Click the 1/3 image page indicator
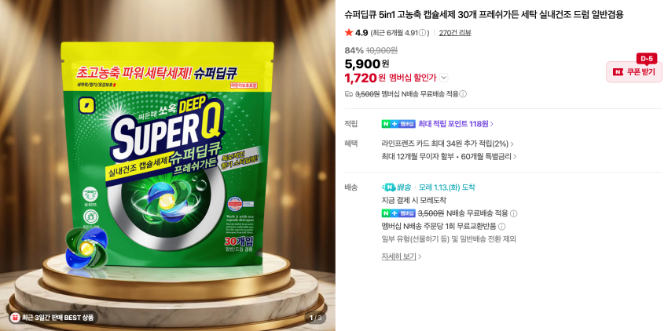The height and width of the screenshot is (331, 668). (x=315, y=318)
